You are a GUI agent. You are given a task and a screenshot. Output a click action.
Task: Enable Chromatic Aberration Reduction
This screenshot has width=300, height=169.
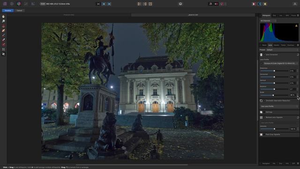pos(264,100)
